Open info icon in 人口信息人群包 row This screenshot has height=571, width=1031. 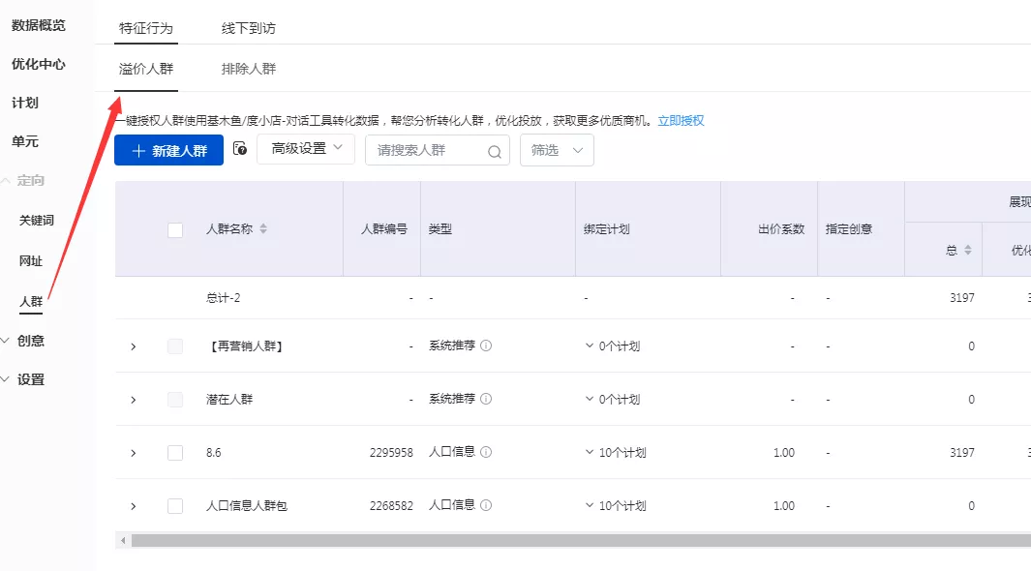click(486, 505)
